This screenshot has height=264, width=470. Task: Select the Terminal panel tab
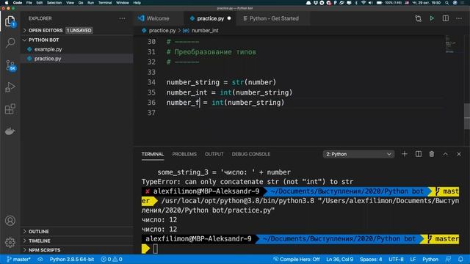(x=153, y=154)
